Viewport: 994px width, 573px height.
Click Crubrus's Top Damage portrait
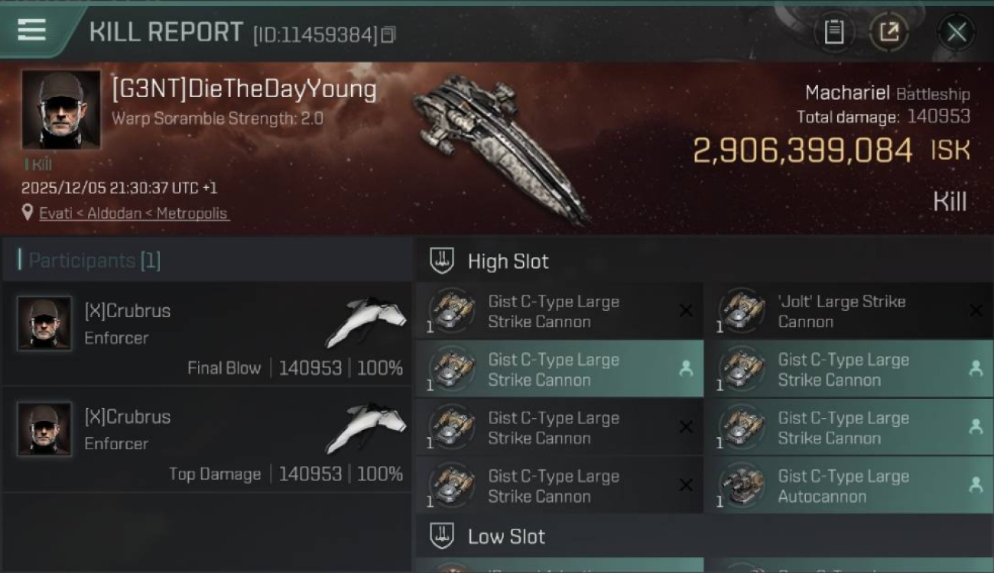[x=44, y=429]
